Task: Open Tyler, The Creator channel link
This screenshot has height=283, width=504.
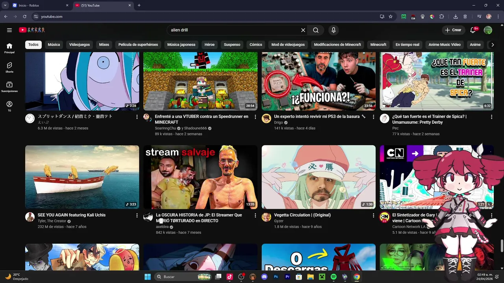Action: (52, 221)
